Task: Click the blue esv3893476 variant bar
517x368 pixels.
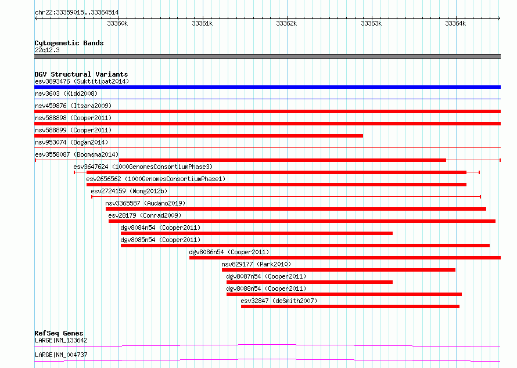Action: (x=267, y=87)
